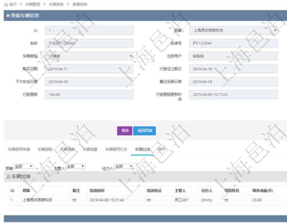Open the 经办人 filter dropdown
This screenshot has width=287, height=223.
[x=124, y=166]
